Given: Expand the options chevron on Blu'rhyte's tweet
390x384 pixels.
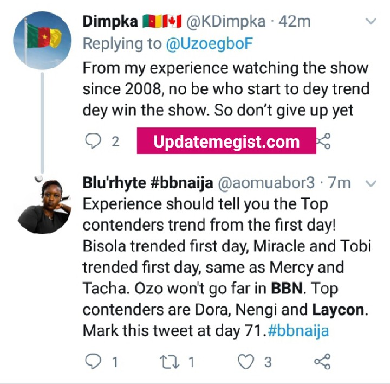Looking at the screenshot, I should click(371, 183).
